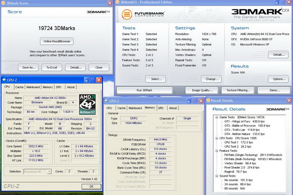Click the 3DMark03 Professional Edition title icon
Screen dimensions: 293x195
117,2
